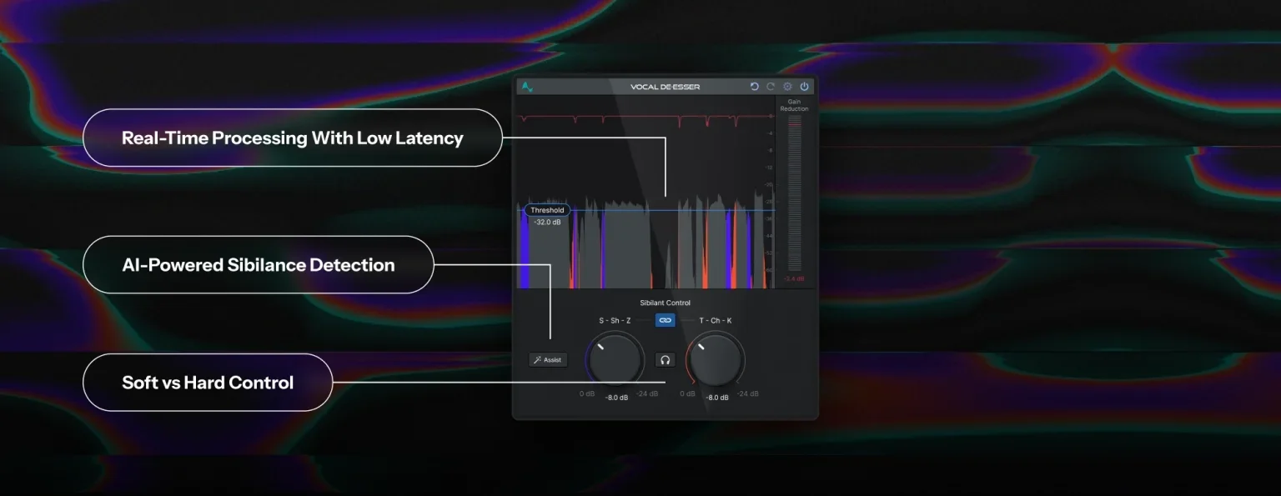
Task: Enable the headphones listen button
Action: click(x=665, y=360)
